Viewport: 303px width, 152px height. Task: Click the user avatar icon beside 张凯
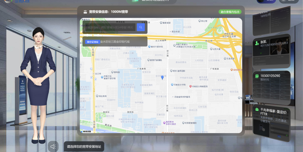tap(256, 42)
